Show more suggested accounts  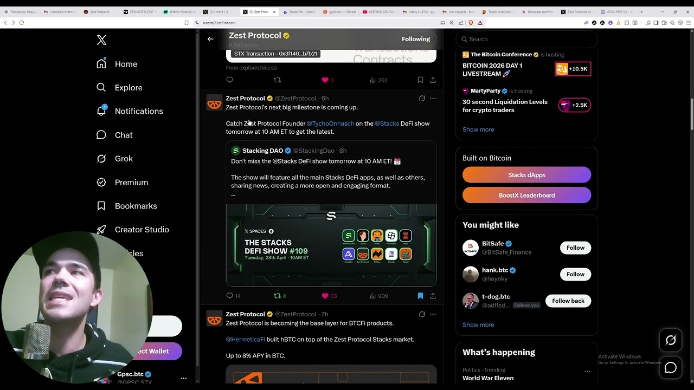tap(478, 324)
